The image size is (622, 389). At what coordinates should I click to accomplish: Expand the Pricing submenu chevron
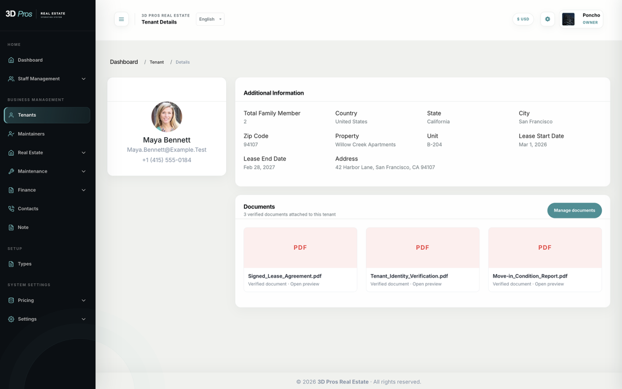[x=84, y=301]
